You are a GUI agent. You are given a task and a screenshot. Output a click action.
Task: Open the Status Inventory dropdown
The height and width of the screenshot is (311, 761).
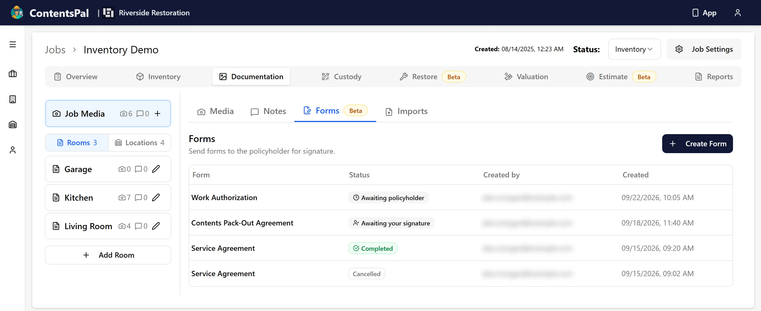coord(634,49)
